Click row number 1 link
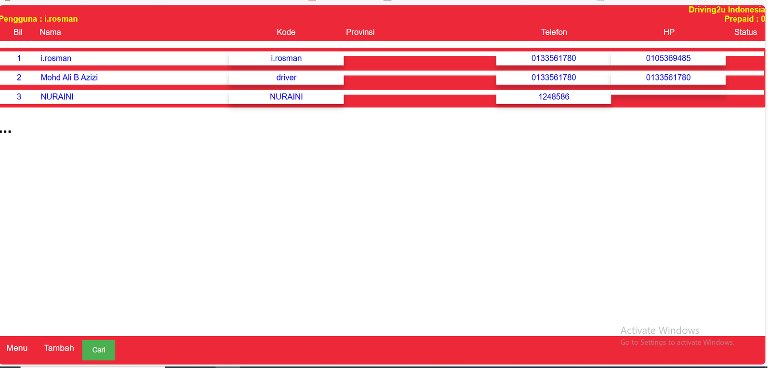The image size is (771, 368). click(x=19, y=58)
